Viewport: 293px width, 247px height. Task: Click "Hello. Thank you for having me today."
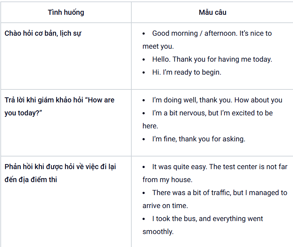point(212,59)
